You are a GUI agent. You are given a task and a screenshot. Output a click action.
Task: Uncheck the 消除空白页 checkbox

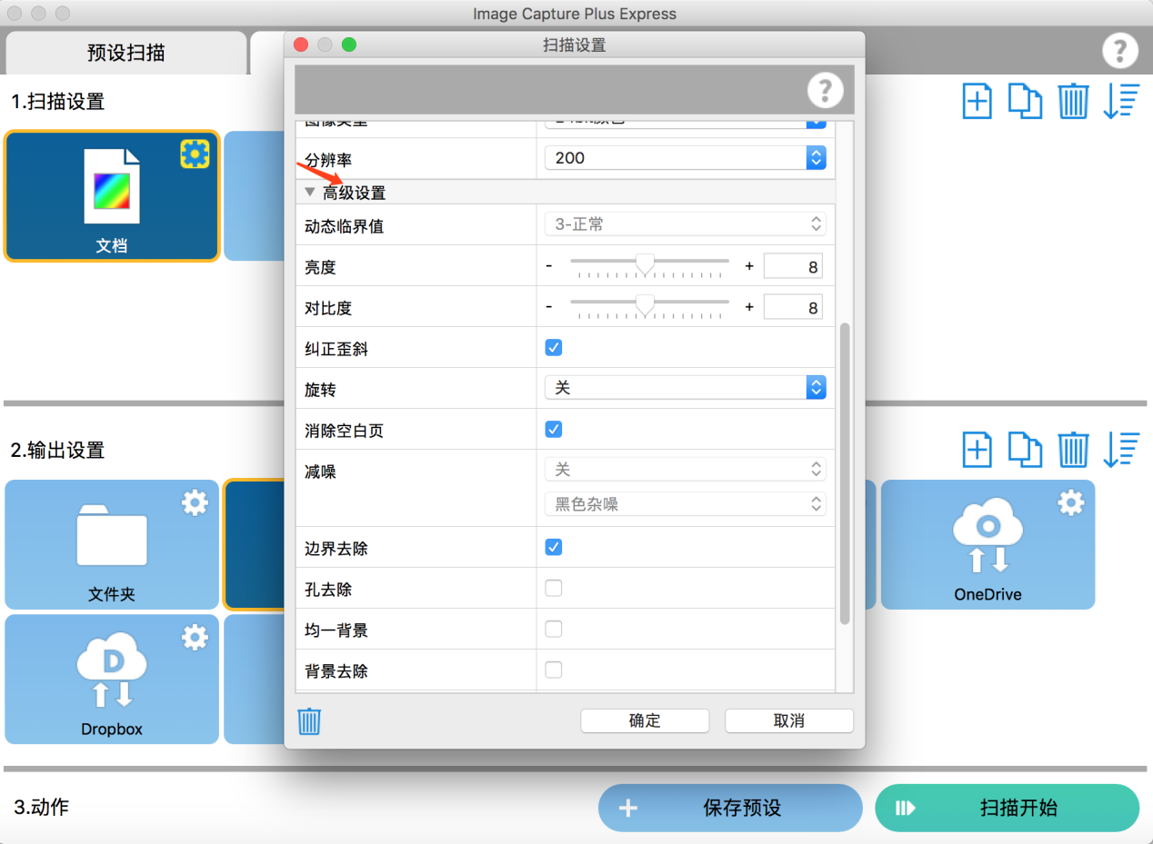coord(553,429)
